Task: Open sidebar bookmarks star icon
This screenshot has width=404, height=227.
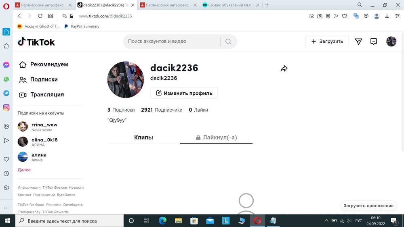Action: 6,46
